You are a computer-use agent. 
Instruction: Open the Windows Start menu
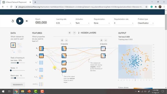[x=3, y=91]
